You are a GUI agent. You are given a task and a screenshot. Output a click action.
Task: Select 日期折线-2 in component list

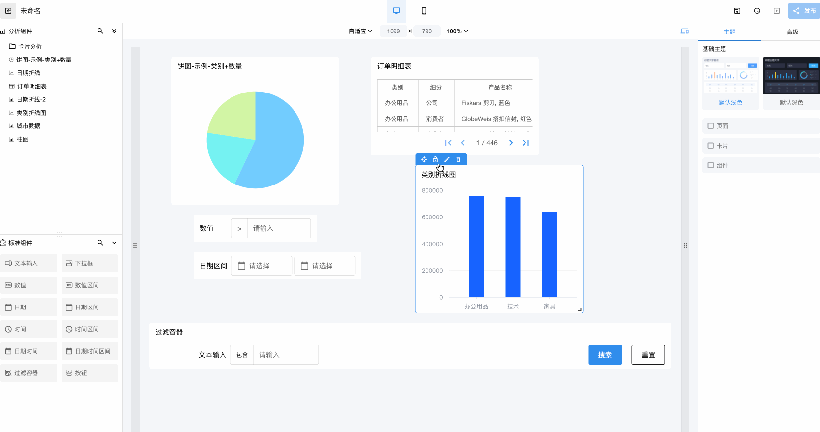pyautogui.click(x=28, y=99)
